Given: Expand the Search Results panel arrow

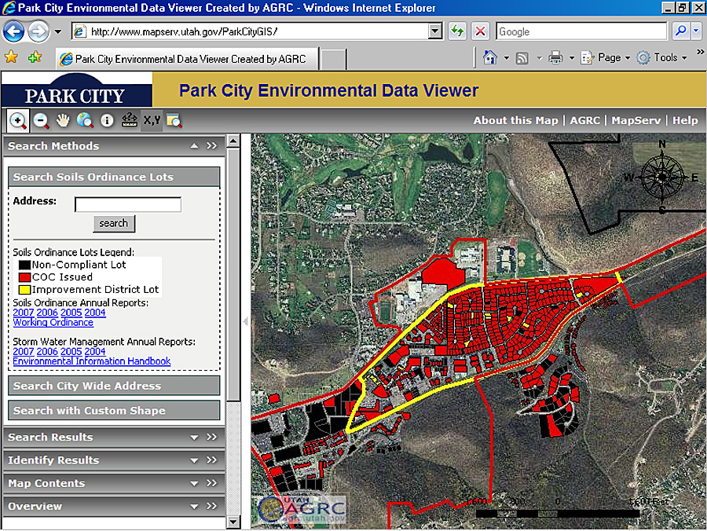Looking at the screenshot, I should [194, 438].
